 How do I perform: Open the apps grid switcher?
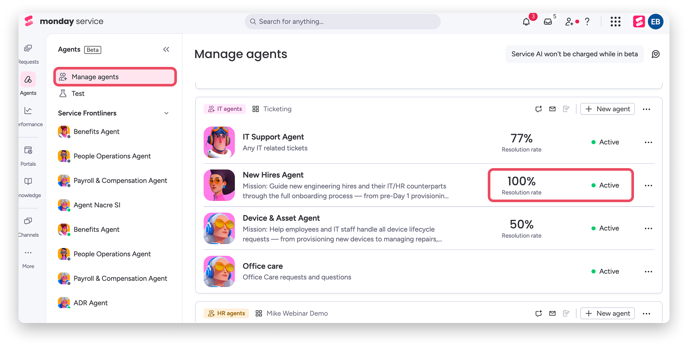[x=615, y=22]
